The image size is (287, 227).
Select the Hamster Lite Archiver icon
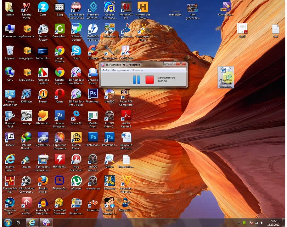(x=143, y=11)
